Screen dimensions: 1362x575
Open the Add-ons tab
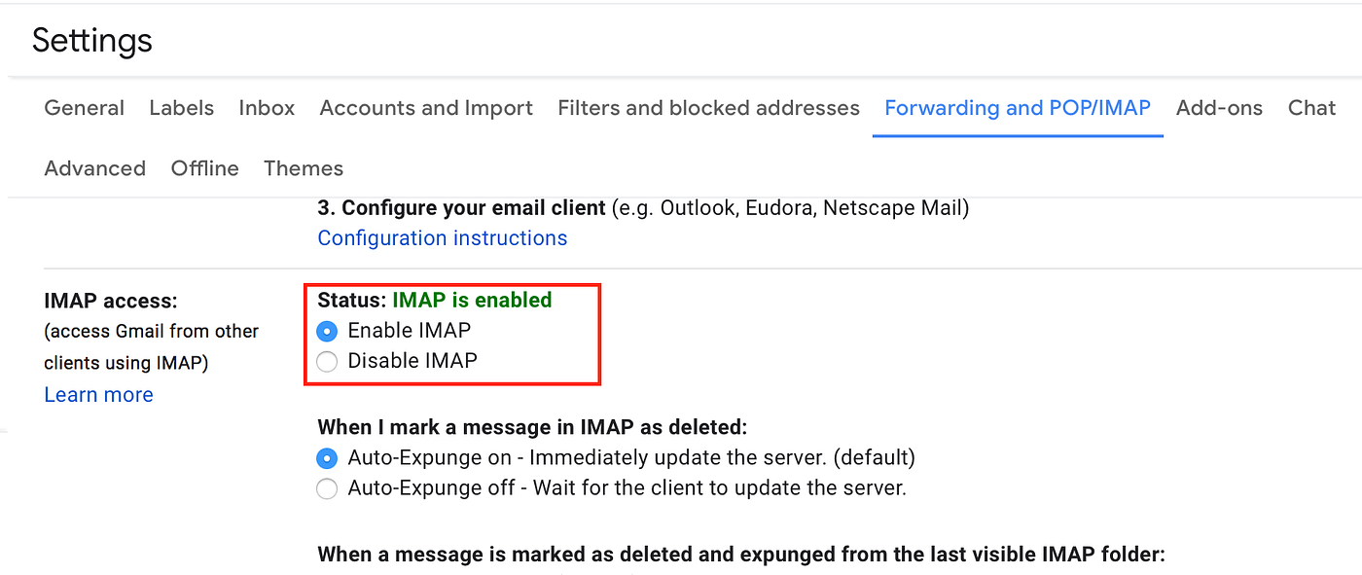pos(1219,108)
